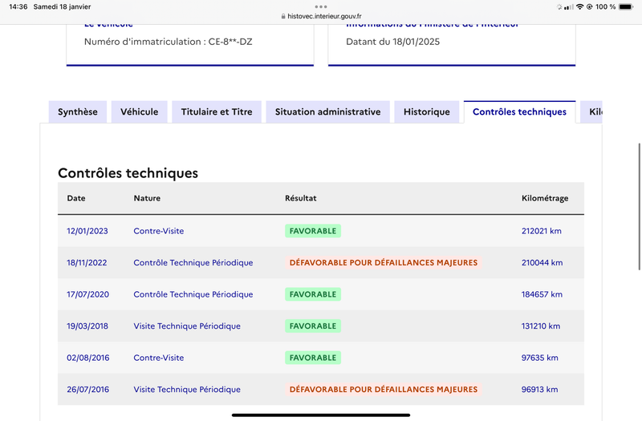Select the date 12/01/2023

pos(87,231)
